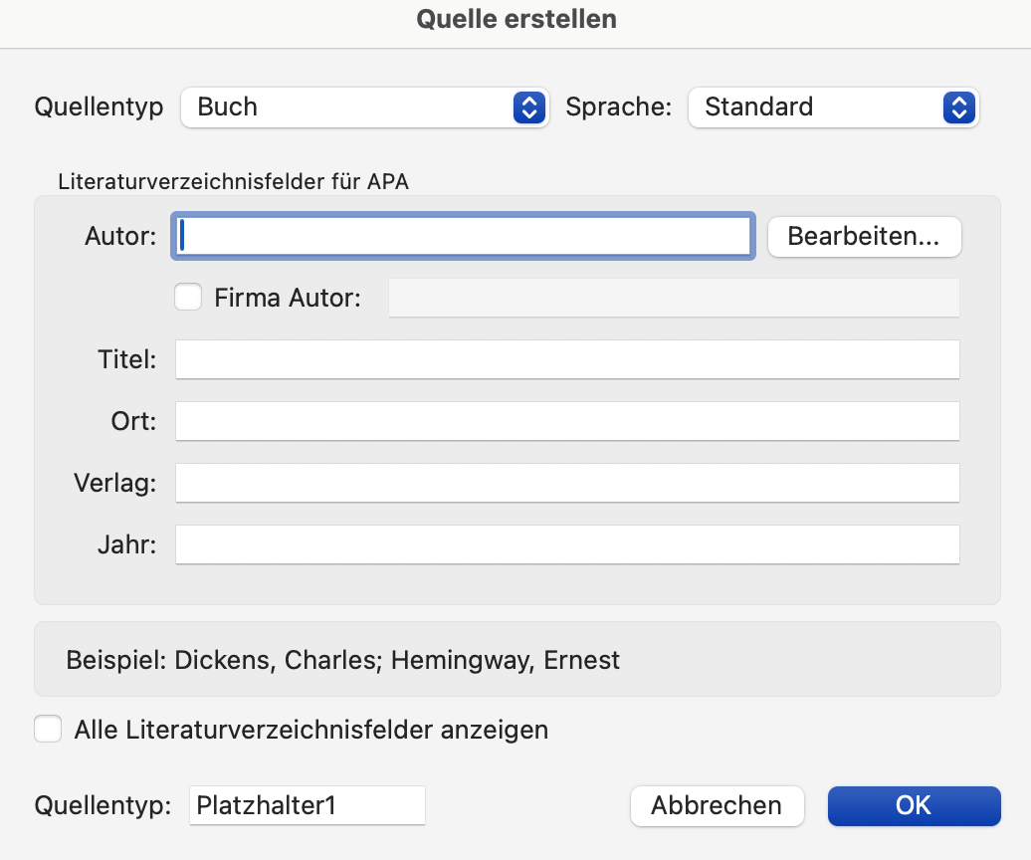Select the Ort input field
The width and height of the screenshot is (1031, 860).
(567, 421)
